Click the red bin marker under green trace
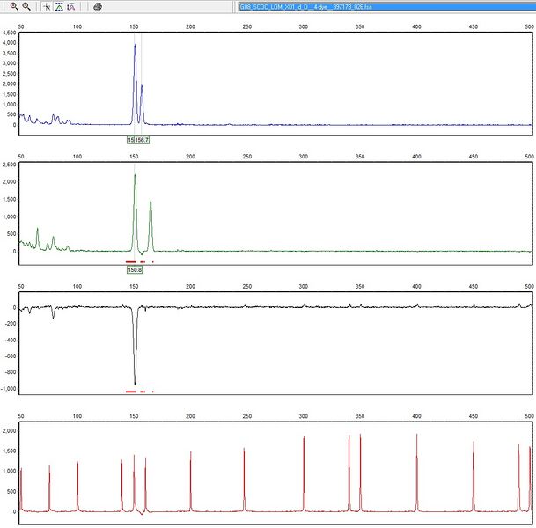 point(131,262)
